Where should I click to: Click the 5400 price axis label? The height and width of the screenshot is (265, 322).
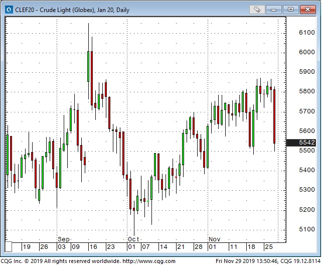(307, 170)
